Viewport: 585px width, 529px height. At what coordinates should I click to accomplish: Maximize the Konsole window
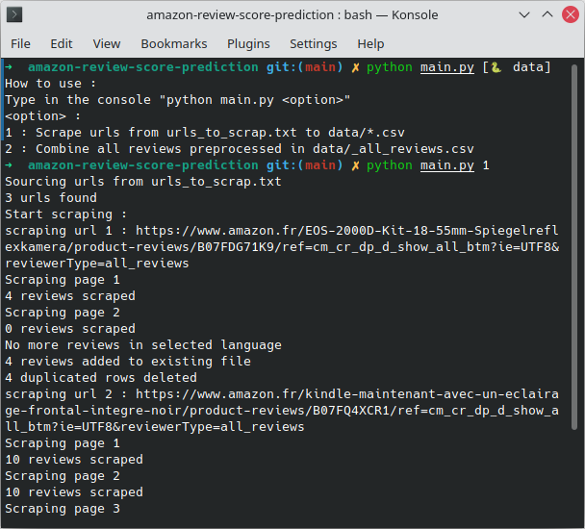(x=547, y=15)
